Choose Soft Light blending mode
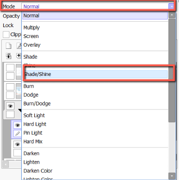 (x=34, y=115)
